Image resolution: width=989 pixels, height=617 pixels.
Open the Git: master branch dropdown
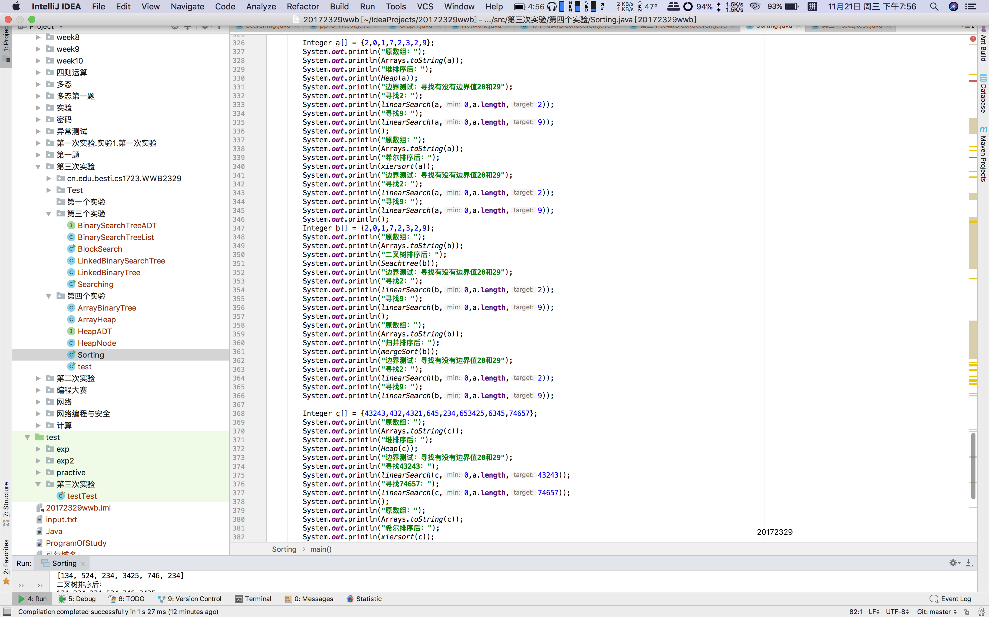[937, 612]
